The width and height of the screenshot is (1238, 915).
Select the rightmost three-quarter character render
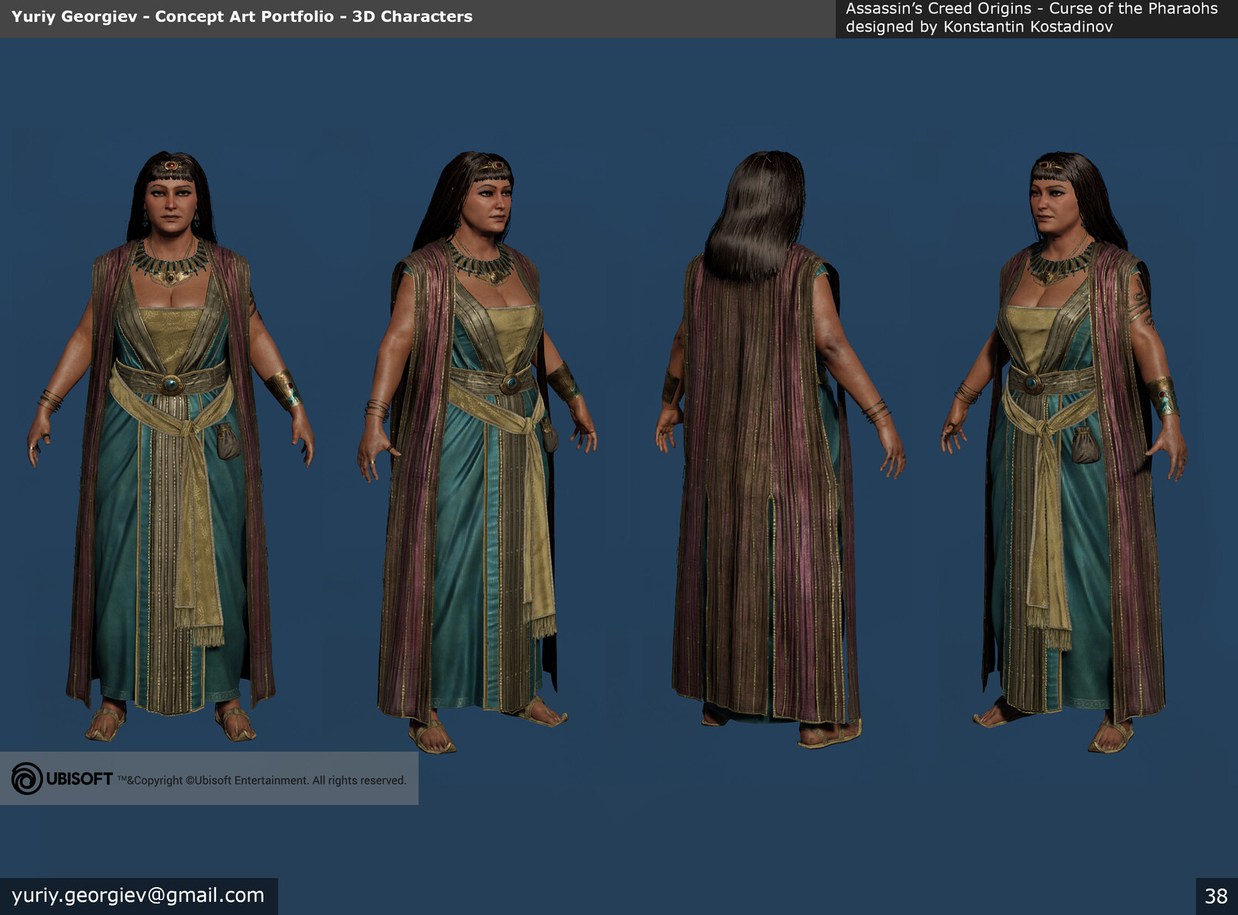click(x=1065, y=452)
